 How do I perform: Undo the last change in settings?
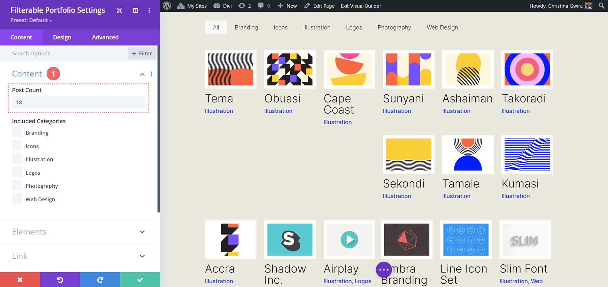point(60,280)
